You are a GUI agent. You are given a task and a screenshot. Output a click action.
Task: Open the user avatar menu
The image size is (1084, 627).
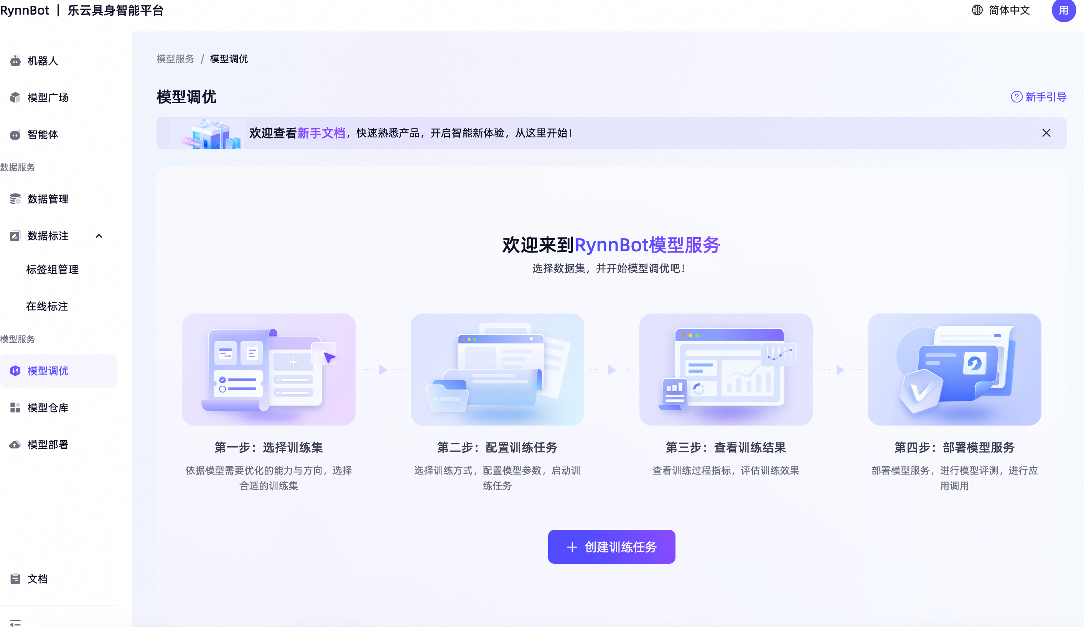1064,10
